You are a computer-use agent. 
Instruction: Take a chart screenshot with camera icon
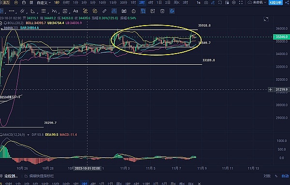(x=206, y=2)
